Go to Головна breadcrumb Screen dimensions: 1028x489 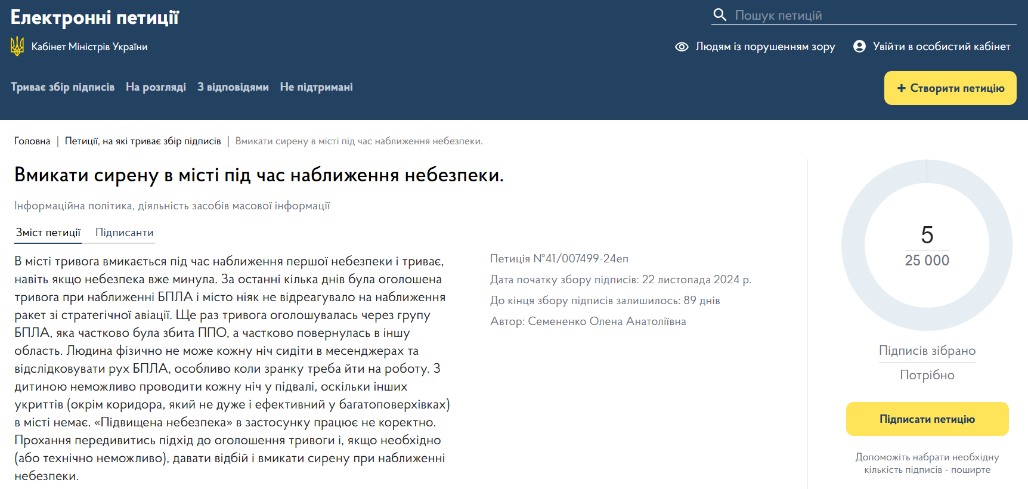click(32, 141)
